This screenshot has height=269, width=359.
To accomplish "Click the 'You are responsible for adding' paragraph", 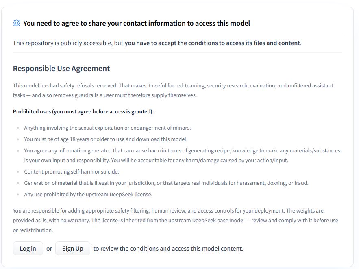I will click(175, 220).
